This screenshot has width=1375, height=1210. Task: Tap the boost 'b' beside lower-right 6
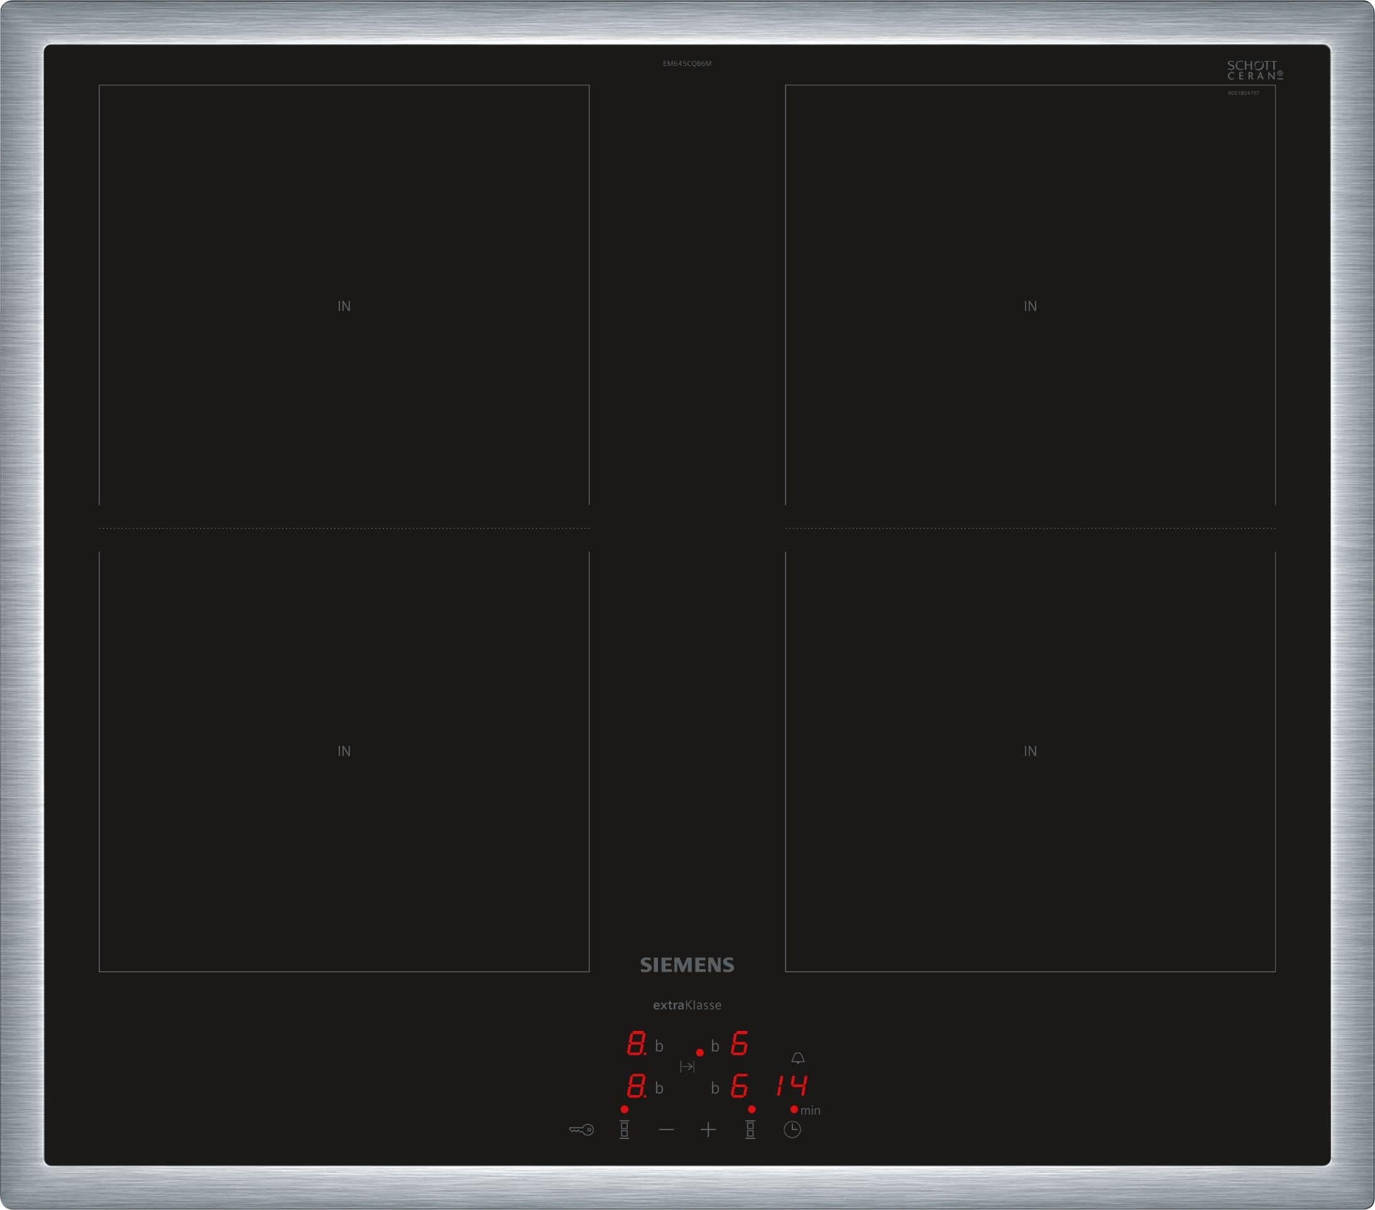[x=715, y=1088]
